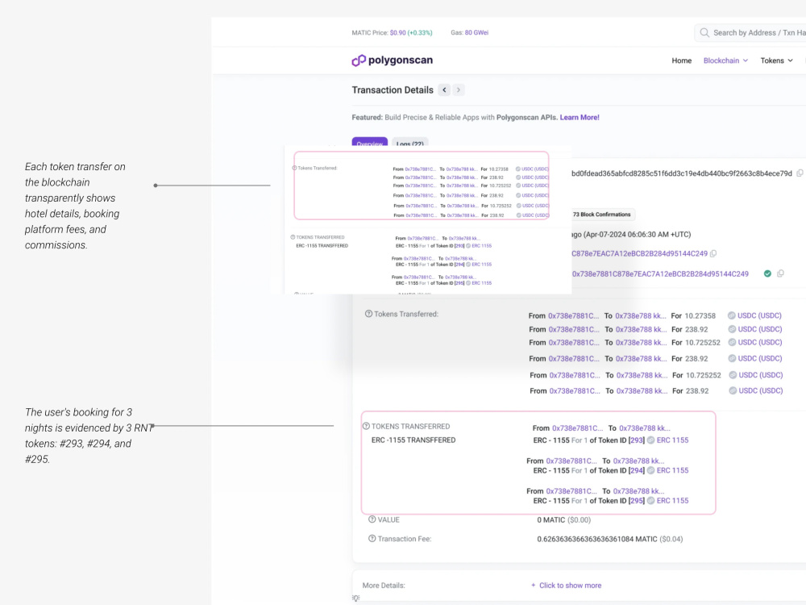
Task: Open ERC 1155 link after Token ID 294, large box
Action: 672,470
